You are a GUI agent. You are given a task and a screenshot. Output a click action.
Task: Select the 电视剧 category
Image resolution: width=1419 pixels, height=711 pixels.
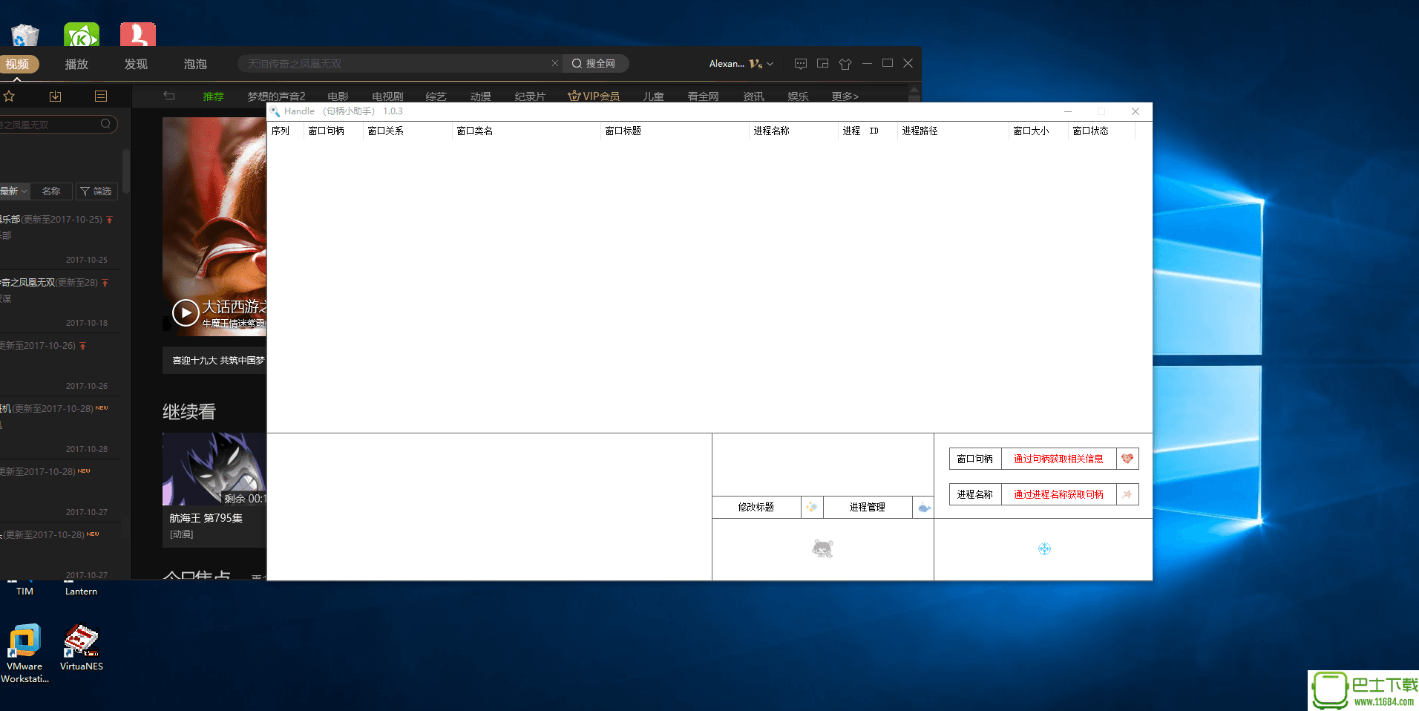(x=387, y=96)
